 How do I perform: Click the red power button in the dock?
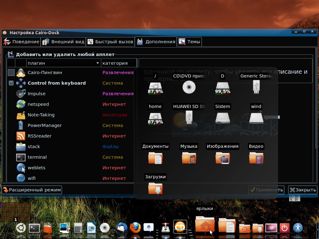(x=284, y=228)
